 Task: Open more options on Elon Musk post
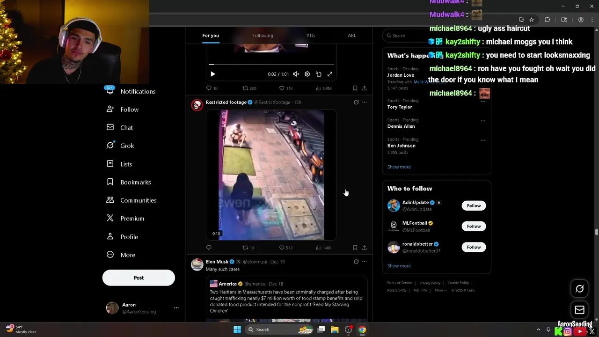[365, 262]
